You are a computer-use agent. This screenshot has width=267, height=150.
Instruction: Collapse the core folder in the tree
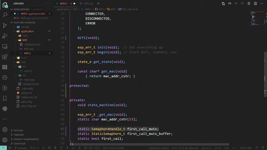pyautogui.click(x=23, y=62)
